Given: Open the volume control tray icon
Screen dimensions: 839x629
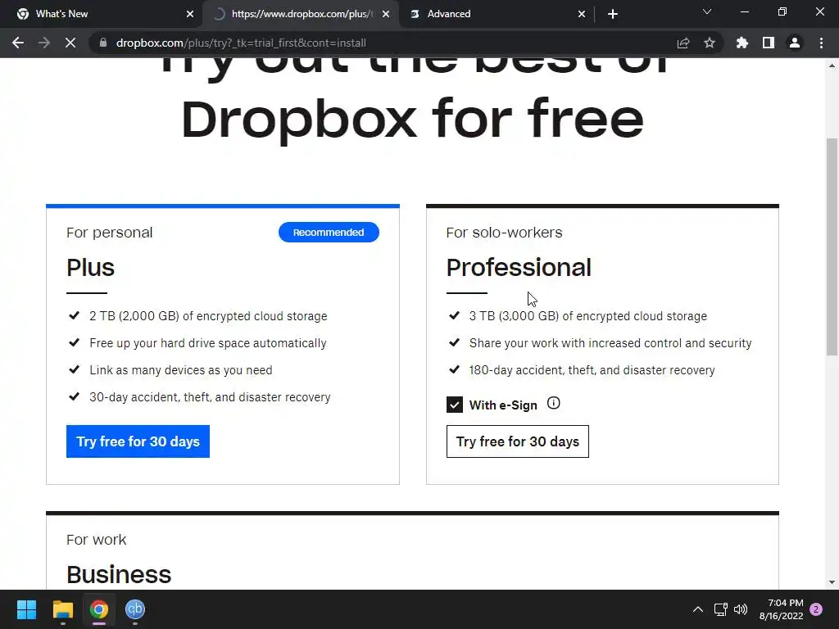Looking at the screenshot, I should 741,609.
